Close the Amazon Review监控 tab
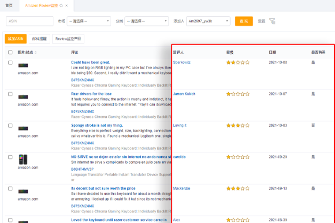Screen dimensions: 335x223 coord(67,6)
